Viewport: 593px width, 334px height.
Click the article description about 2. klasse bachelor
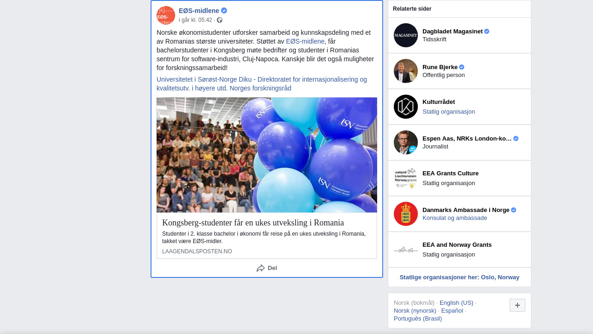coord(264,238)
